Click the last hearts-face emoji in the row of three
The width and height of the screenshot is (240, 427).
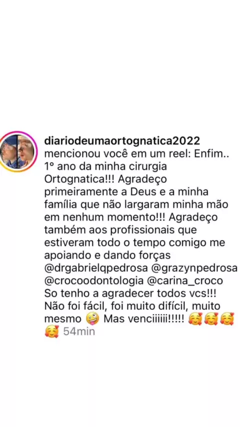[226, 319]
